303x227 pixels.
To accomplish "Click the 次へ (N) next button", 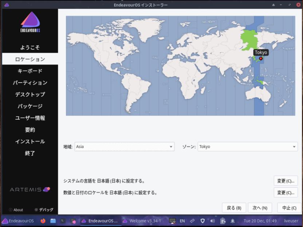I will [260, 208].
